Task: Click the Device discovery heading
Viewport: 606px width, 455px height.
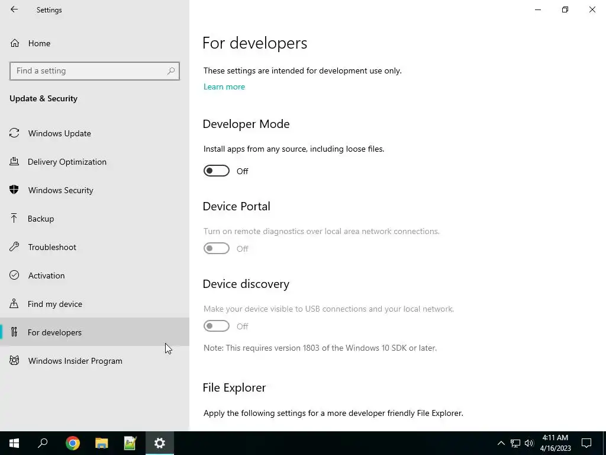Action: pyautogui.click(x=246, y=284)
